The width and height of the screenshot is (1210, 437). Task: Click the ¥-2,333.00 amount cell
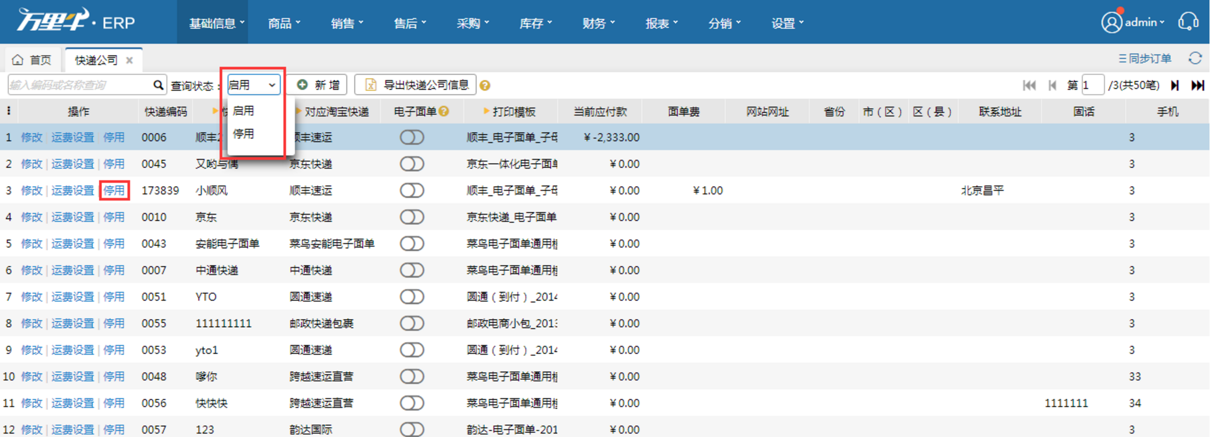[612, 137]
